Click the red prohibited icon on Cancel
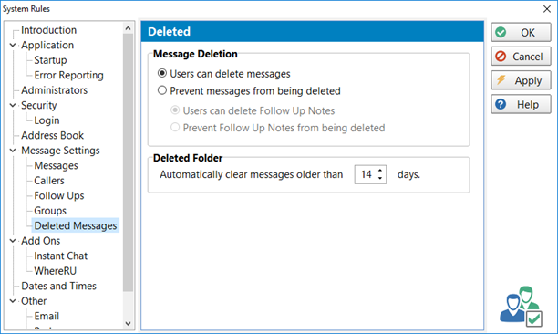The width and height of the screenshot is (558, 334). [x=501, y=57]
